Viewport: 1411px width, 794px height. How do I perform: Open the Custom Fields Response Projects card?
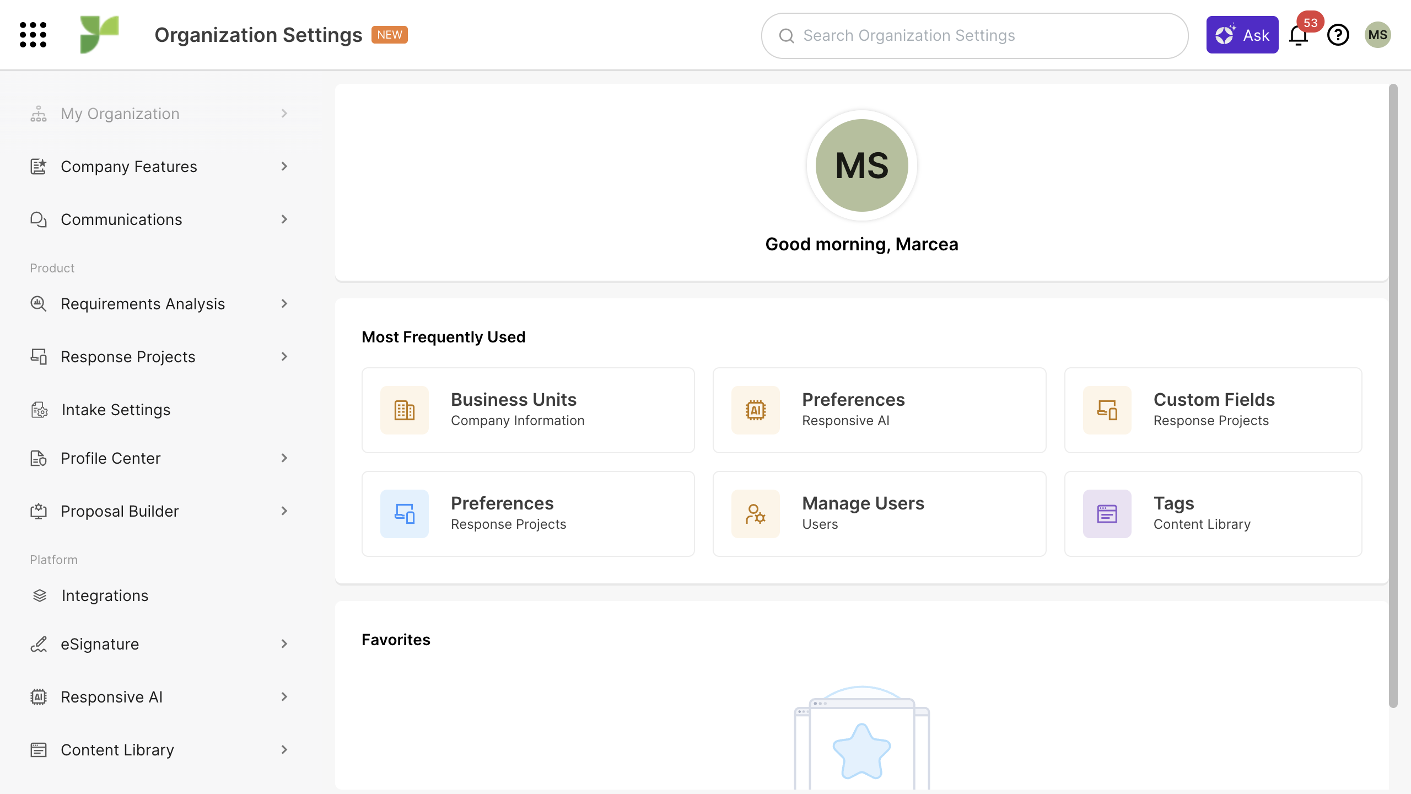[1213, 410]
